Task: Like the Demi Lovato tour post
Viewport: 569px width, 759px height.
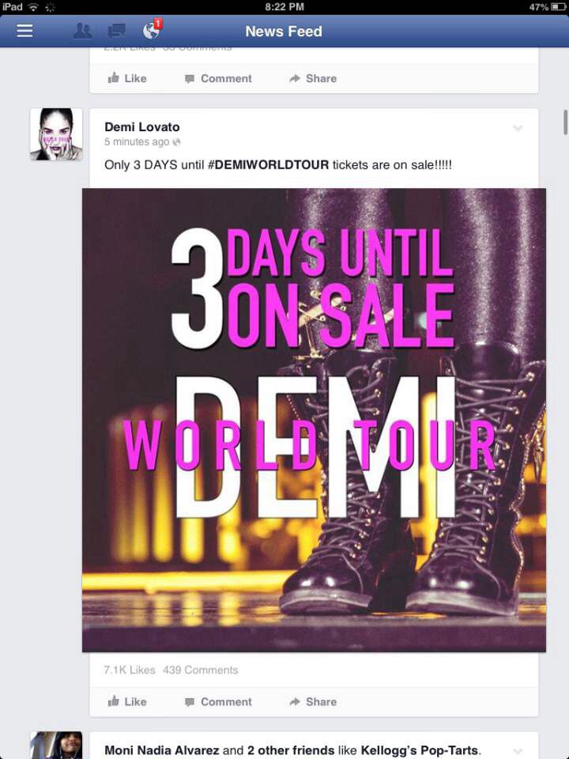Action: (x=127, y=701)
